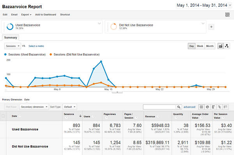The width and height of the screenshot is (234, 155).
Task: Open help for Users column
Action: click(x=93, y=117)
